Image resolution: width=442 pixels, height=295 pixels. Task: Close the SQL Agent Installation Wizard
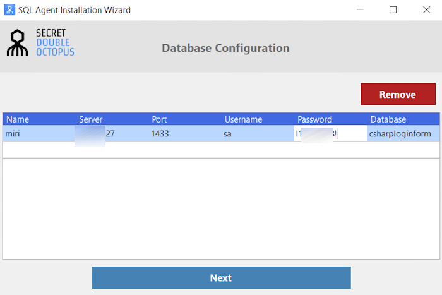point(426,9)
